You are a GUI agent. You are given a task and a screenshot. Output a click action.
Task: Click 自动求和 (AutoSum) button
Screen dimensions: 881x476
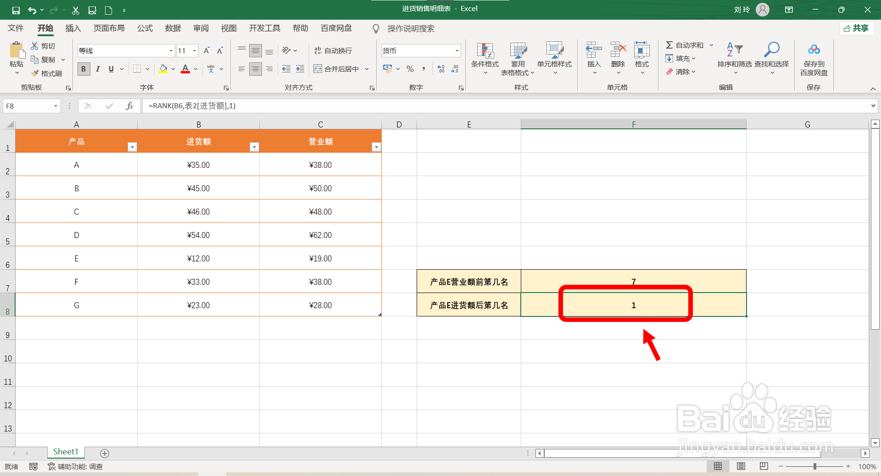[x=685, y=45]
